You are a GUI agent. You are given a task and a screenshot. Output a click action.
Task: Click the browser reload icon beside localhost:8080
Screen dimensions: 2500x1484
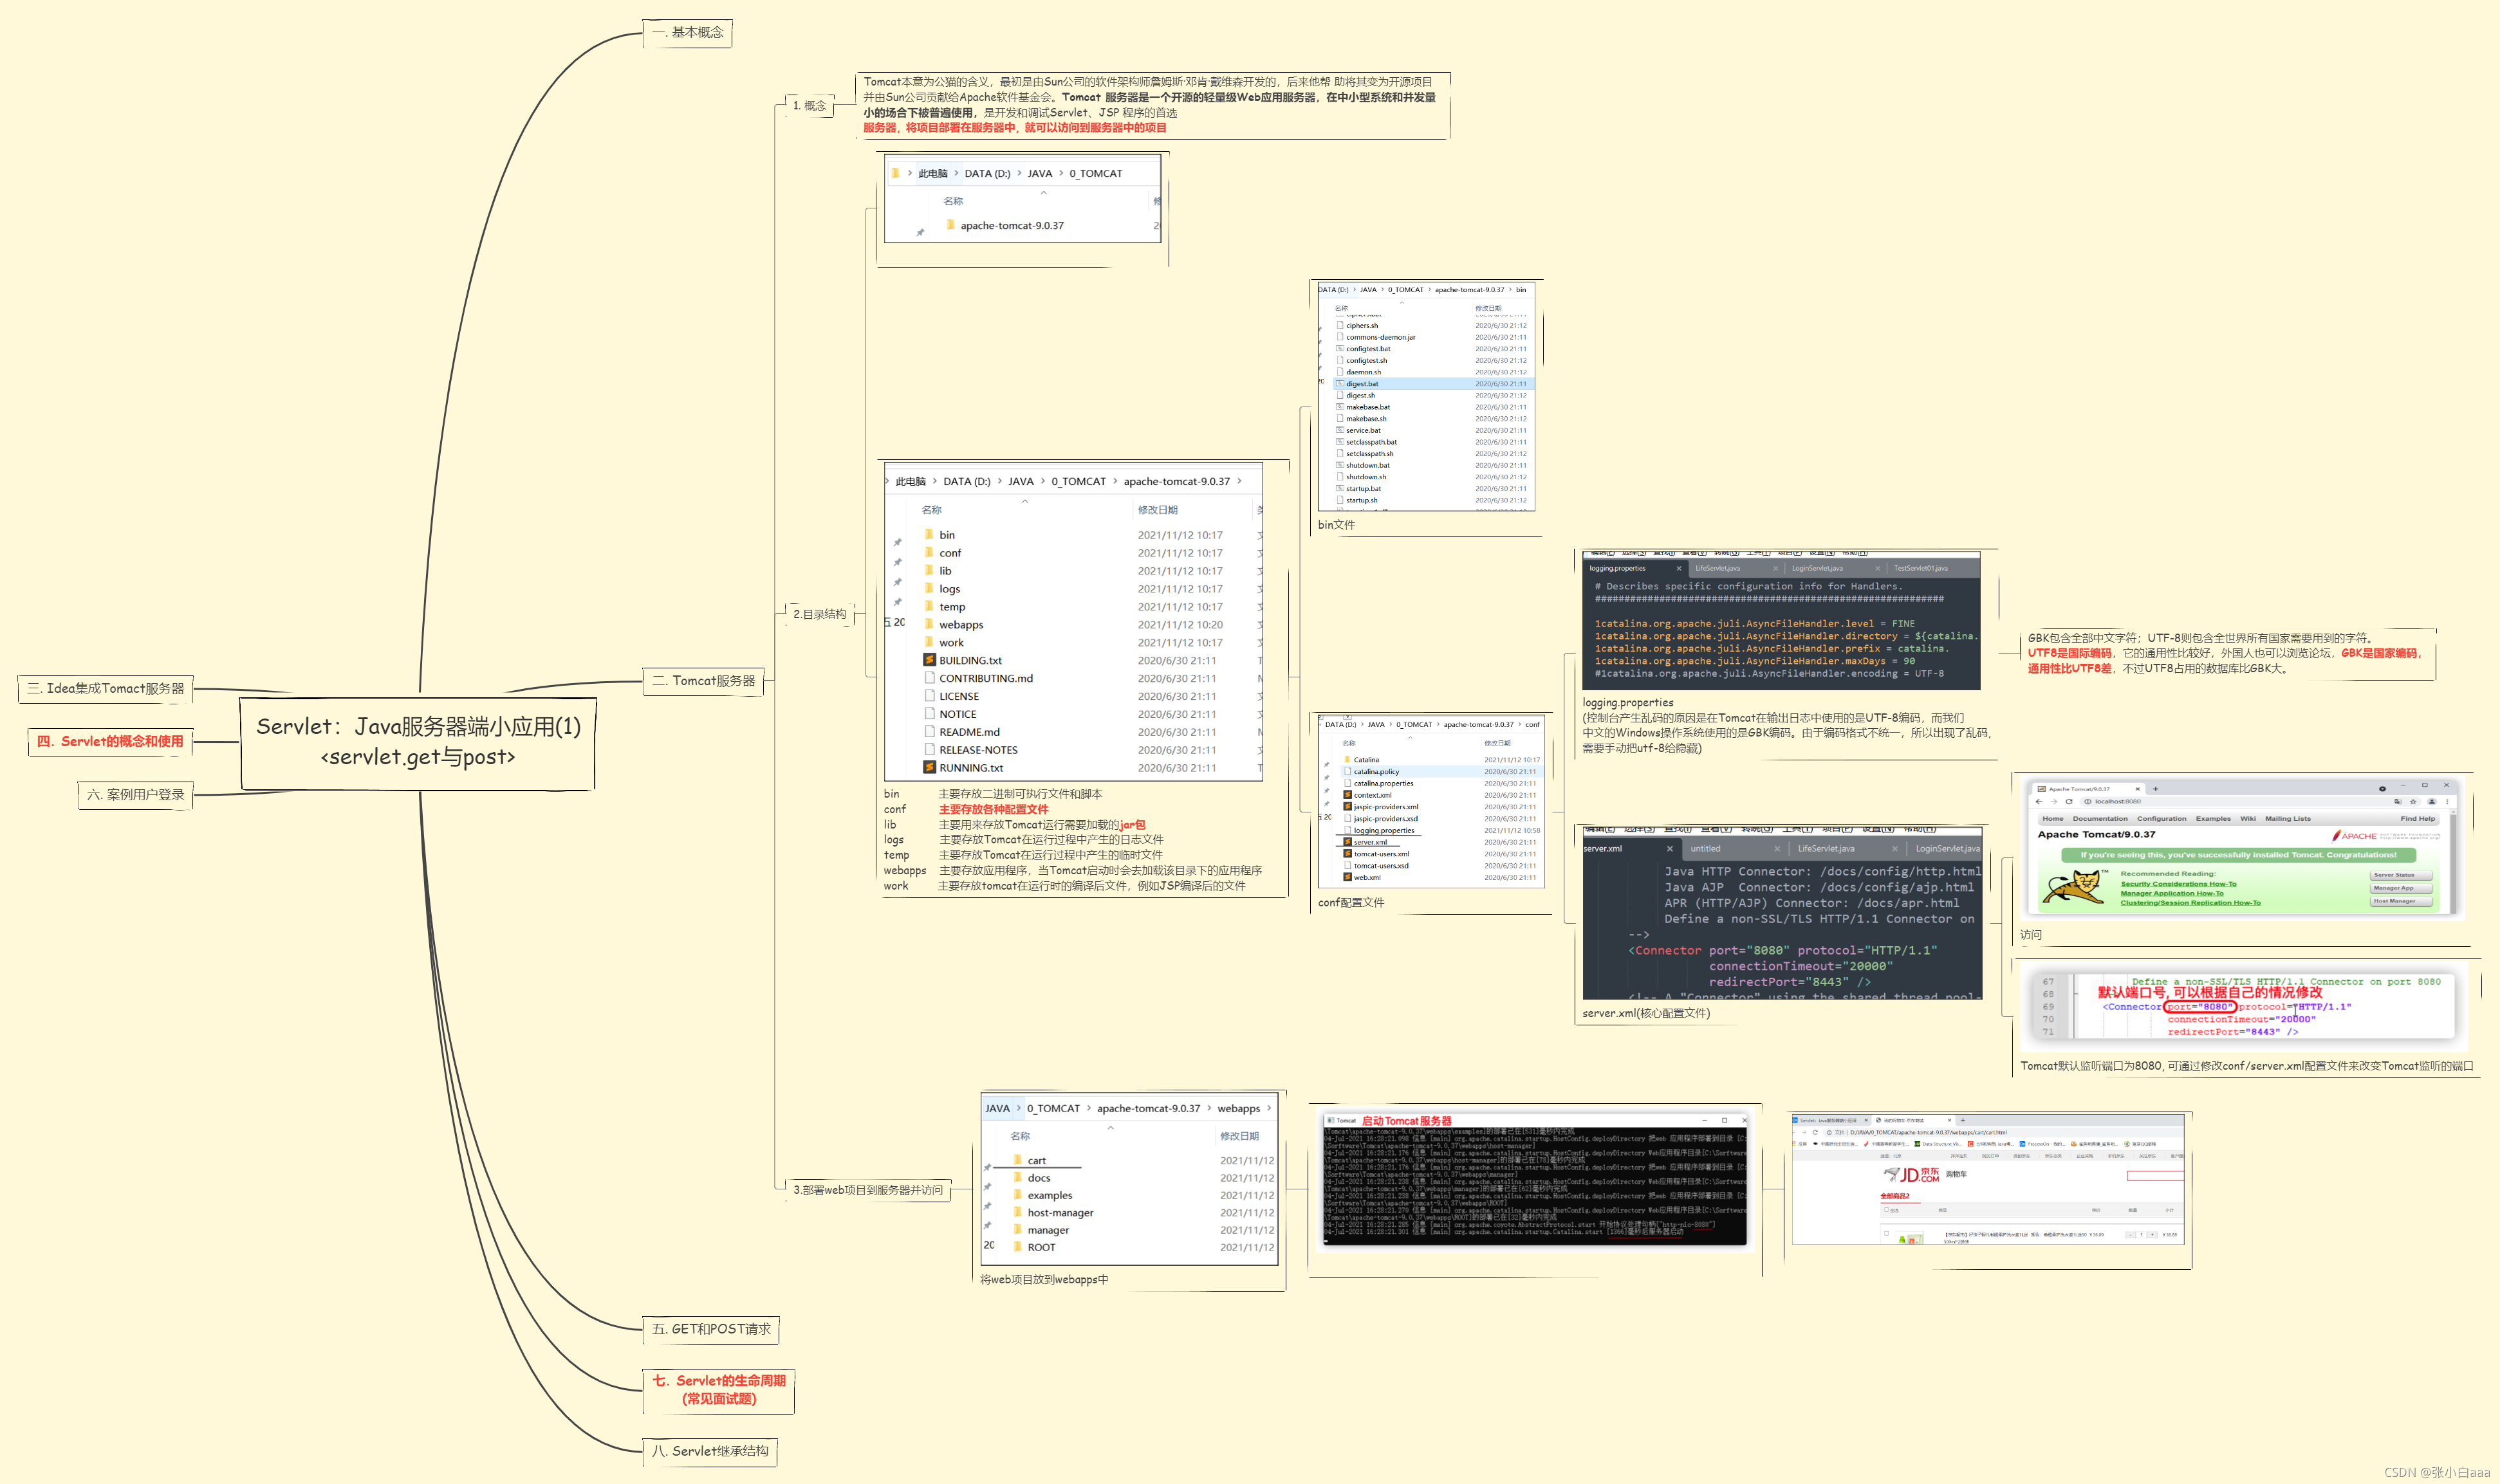coord(2069,802)
